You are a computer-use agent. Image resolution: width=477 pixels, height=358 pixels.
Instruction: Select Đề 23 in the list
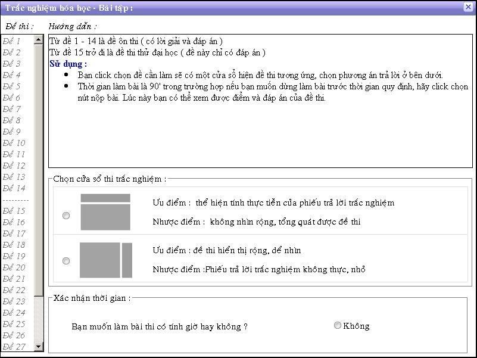point(14,301)
